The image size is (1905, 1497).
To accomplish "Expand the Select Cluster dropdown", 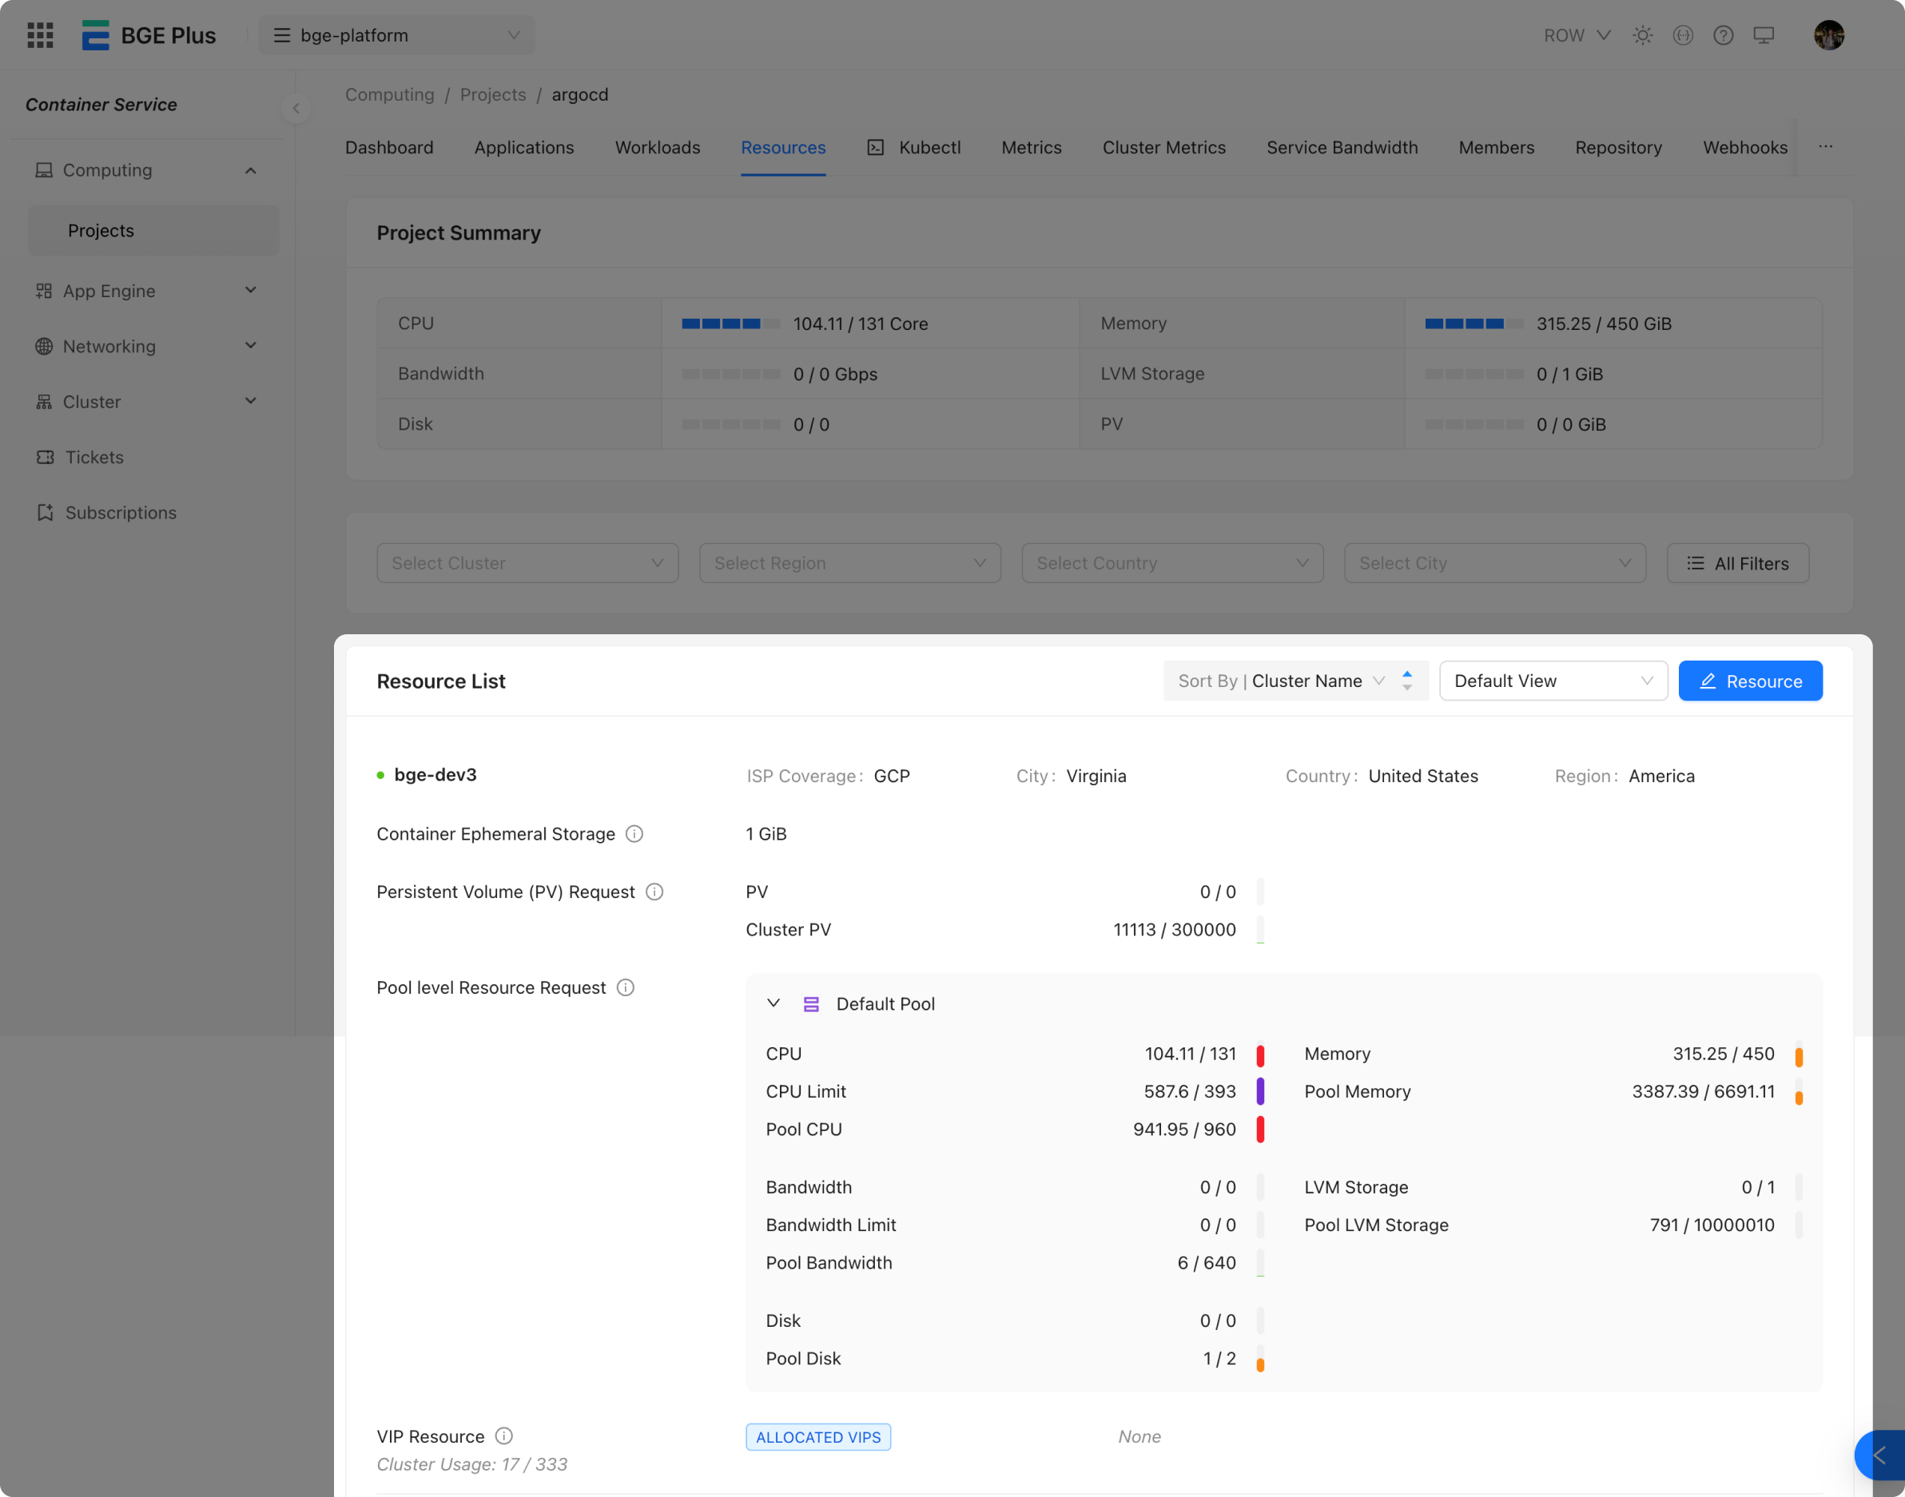I will [527, 563].
